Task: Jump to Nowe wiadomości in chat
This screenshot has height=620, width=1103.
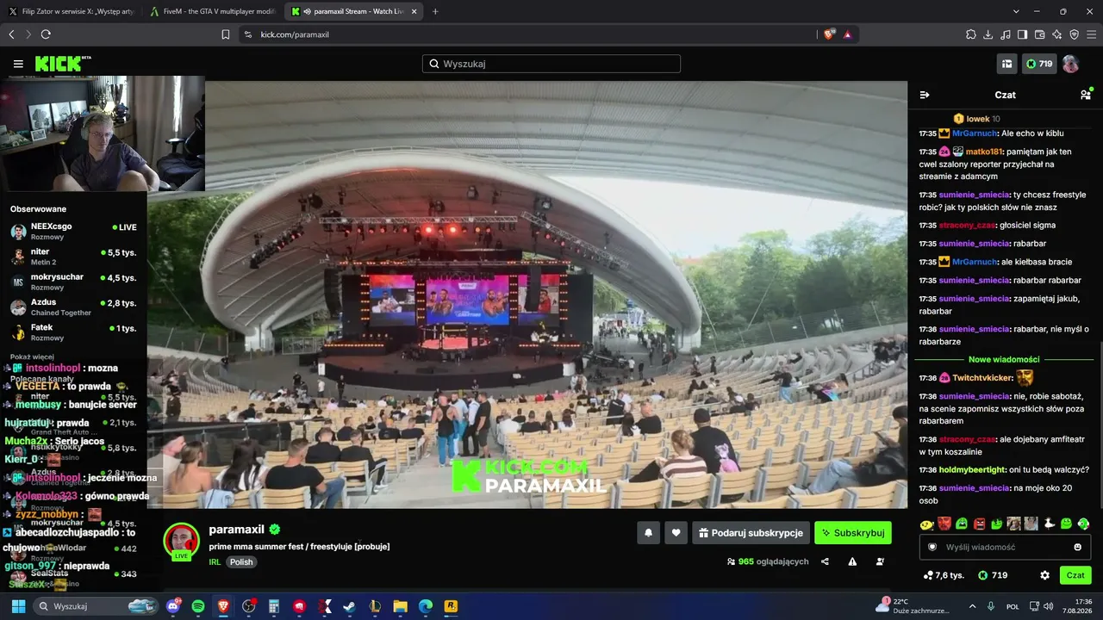Action: pos(1004,359)
